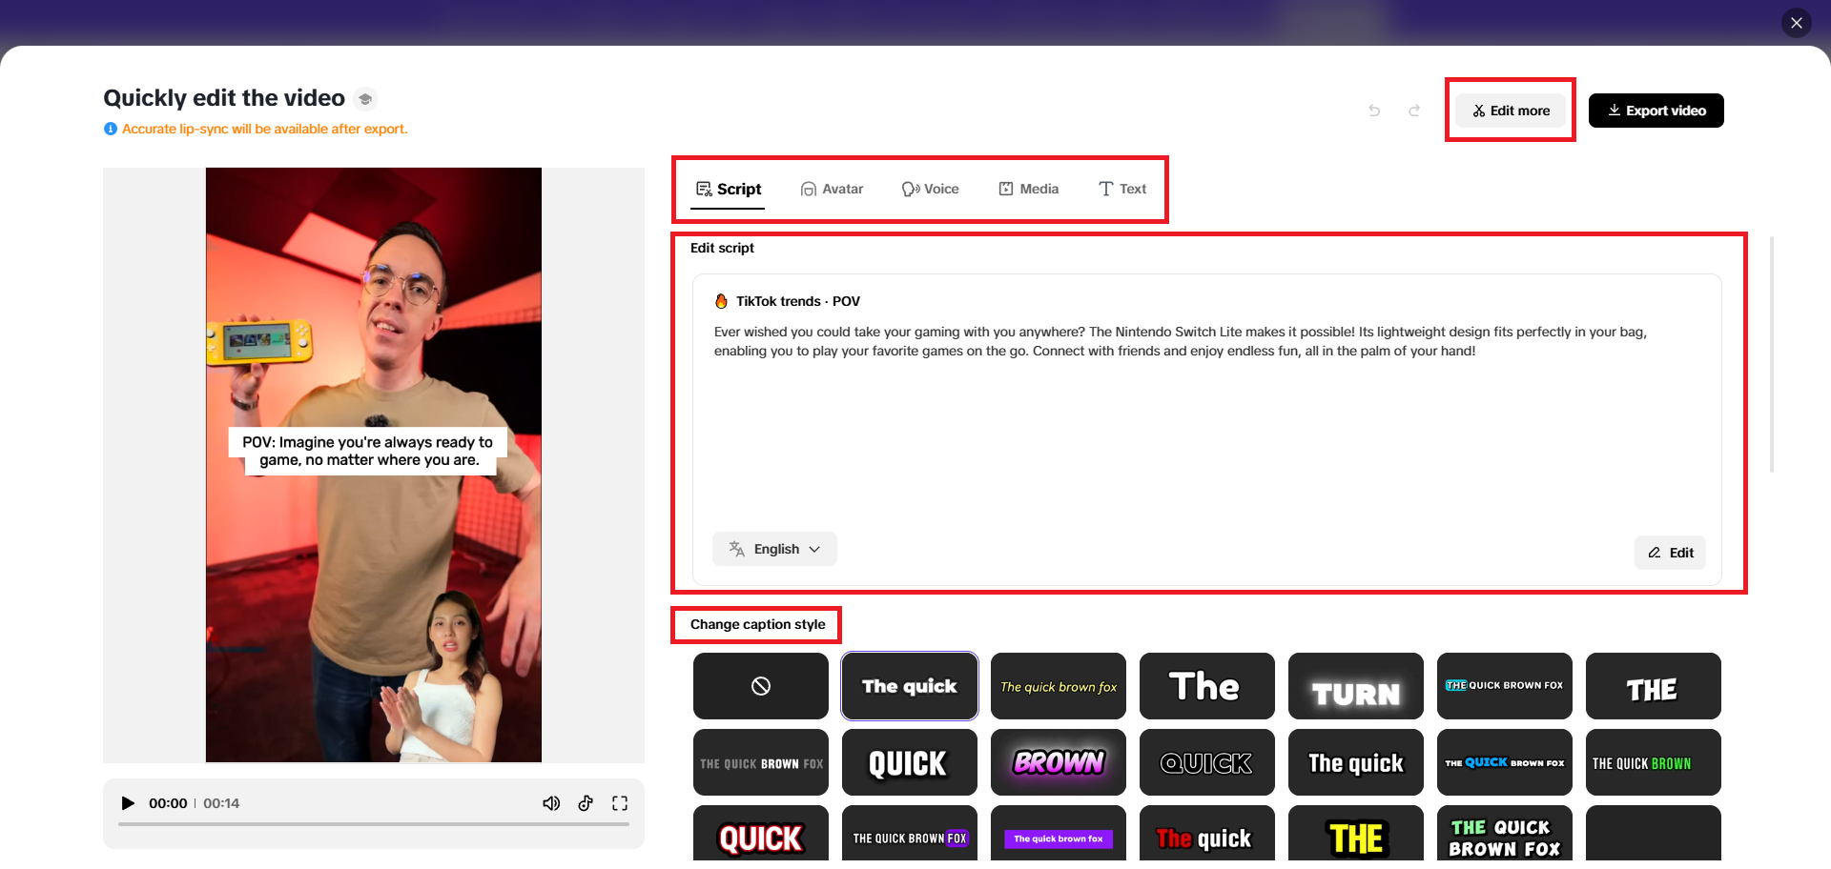This screenshot has height=869, width=1831.
Task: Click the info icon beside the lip-sync notice
Action: click(x=111, y=129)
